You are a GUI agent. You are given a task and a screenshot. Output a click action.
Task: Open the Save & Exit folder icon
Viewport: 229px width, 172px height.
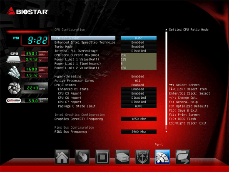coord(183,157)
